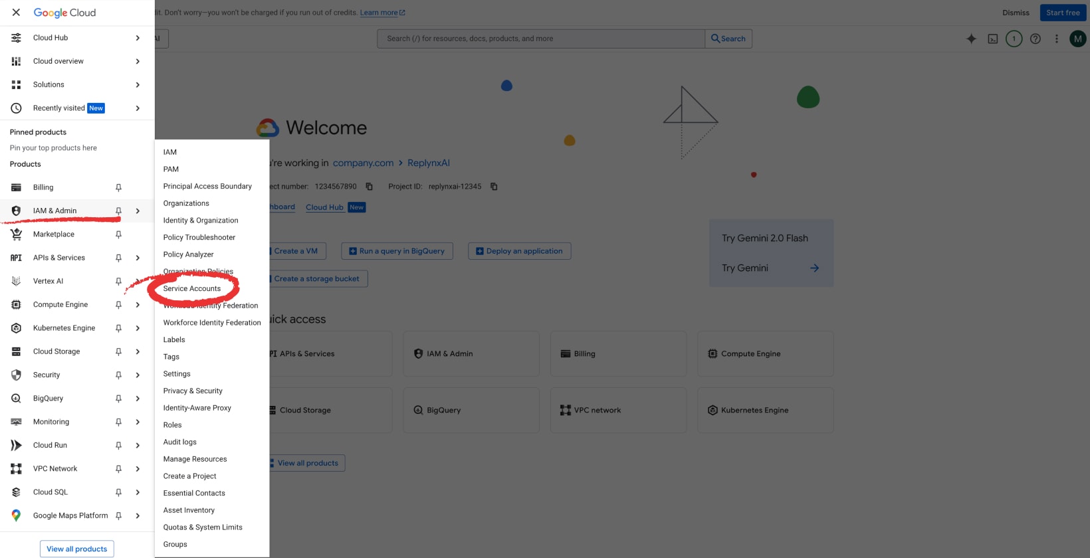Screen dimensions: 1090x558
Task: Choose Workforce Identity Federation
Action: [212, 323]
